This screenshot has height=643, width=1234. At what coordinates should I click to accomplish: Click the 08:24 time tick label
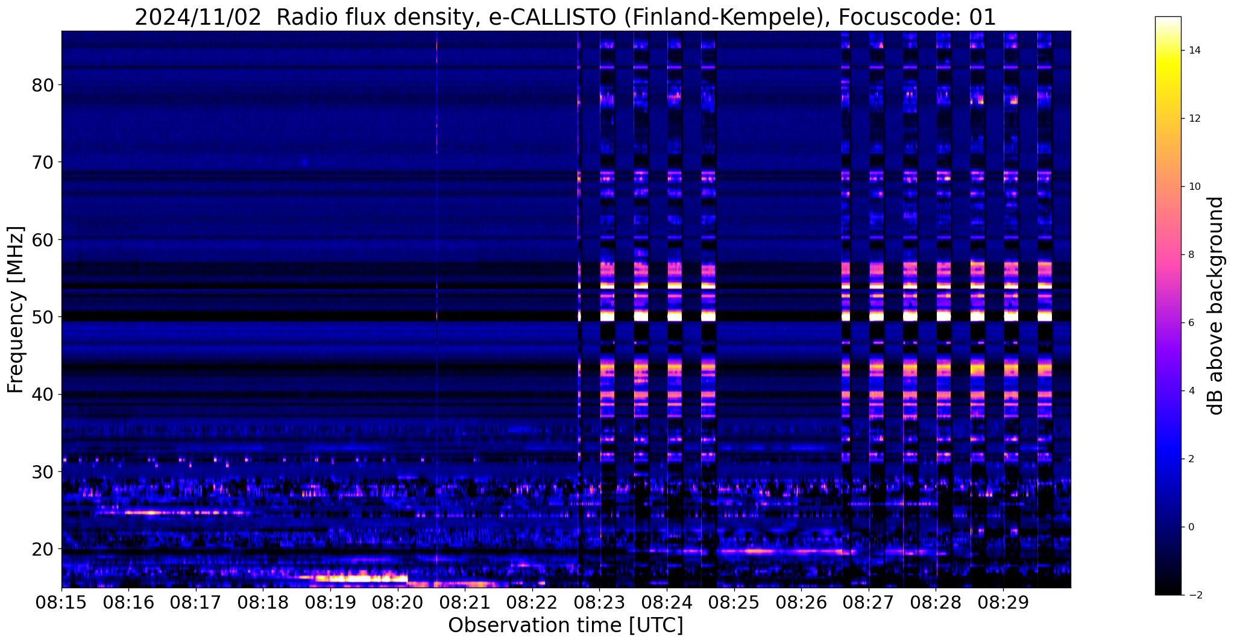click(667, 603)
